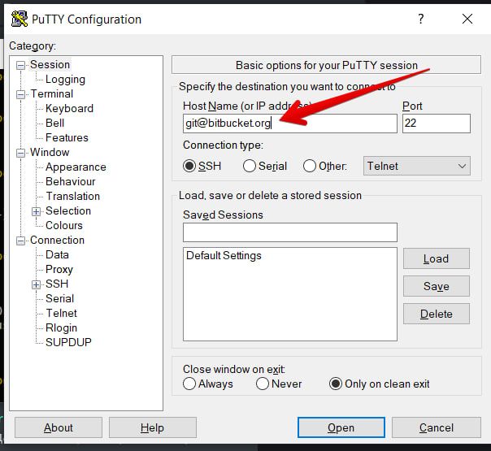Open the Appearance settings category
Image resolution: width=491 pixels, height=451 pixels.
(x=76, y=167)
